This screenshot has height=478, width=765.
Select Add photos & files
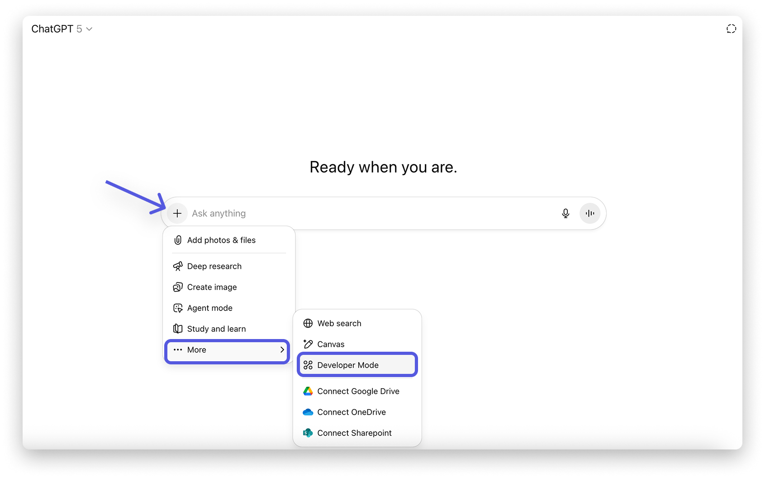[221, 240]
